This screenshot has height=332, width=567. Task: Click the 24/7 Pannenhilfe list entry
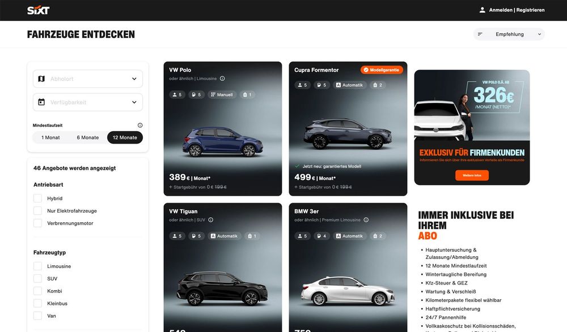coord(446,317)
